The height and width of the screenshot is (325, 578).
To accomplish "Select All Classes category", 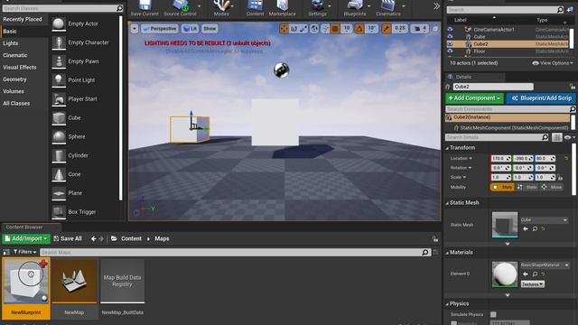I will [16, 104].
